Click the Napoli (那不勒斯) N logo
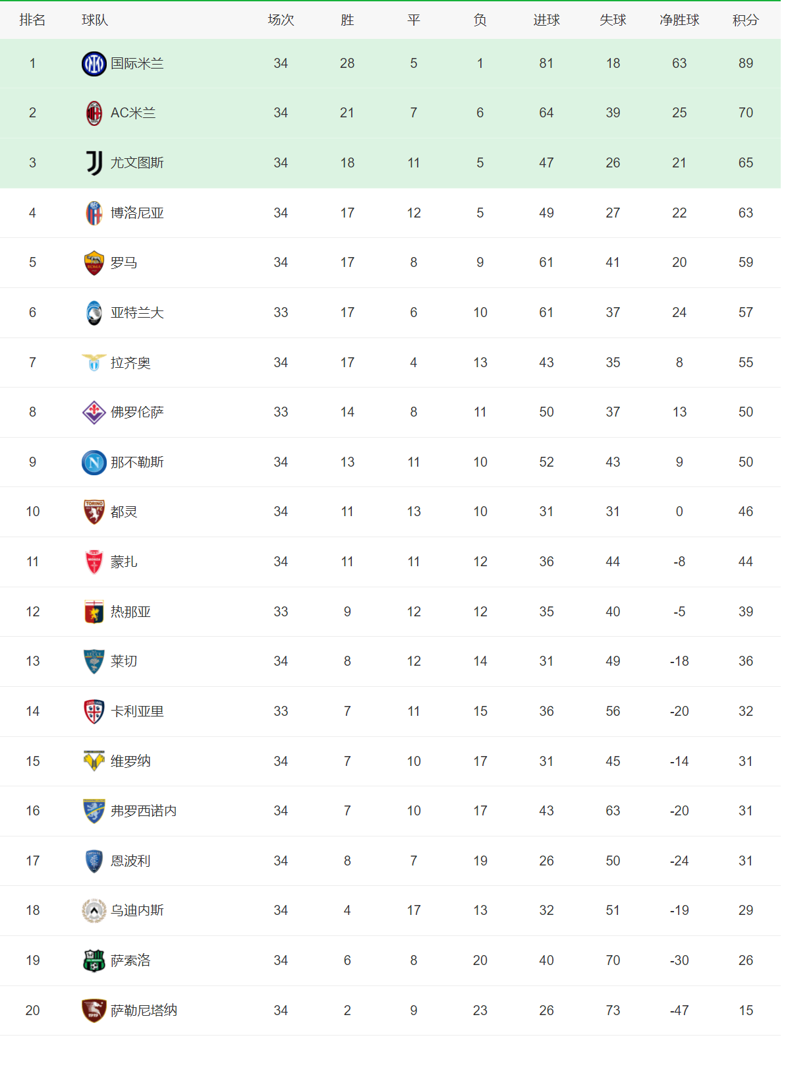This screenshot has width=786, height=1083. click(x=94, y=463)
